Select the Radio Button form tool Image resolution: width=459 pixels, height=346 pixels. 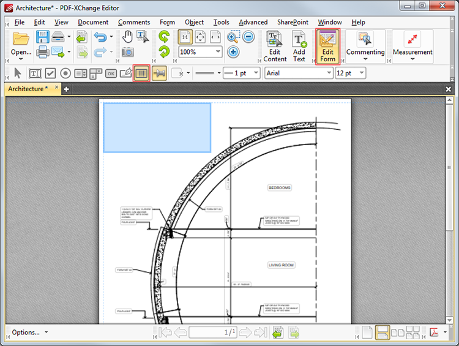point(65,73)
